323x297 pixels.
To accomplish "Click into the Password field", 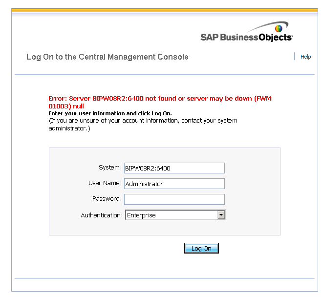I will click(x=174, y=199).
